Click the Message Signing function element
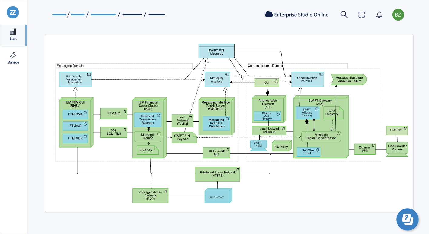Viewport: 429px width, 234px height. point(147,137)
